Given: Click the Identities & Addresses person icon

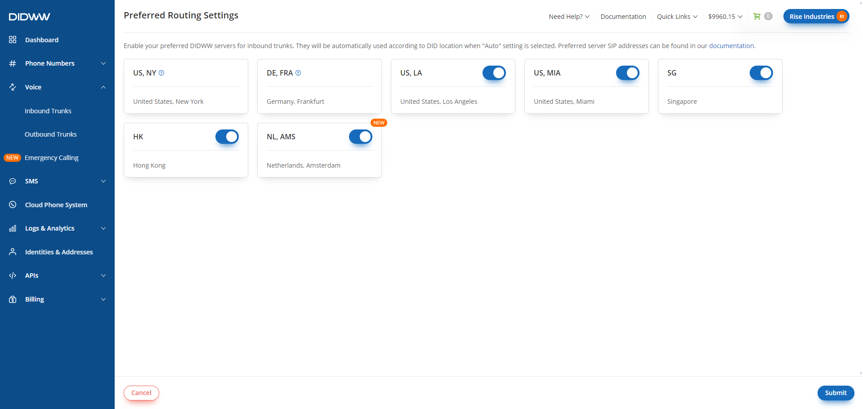Looking at the screenshot, I should point(13,252).
